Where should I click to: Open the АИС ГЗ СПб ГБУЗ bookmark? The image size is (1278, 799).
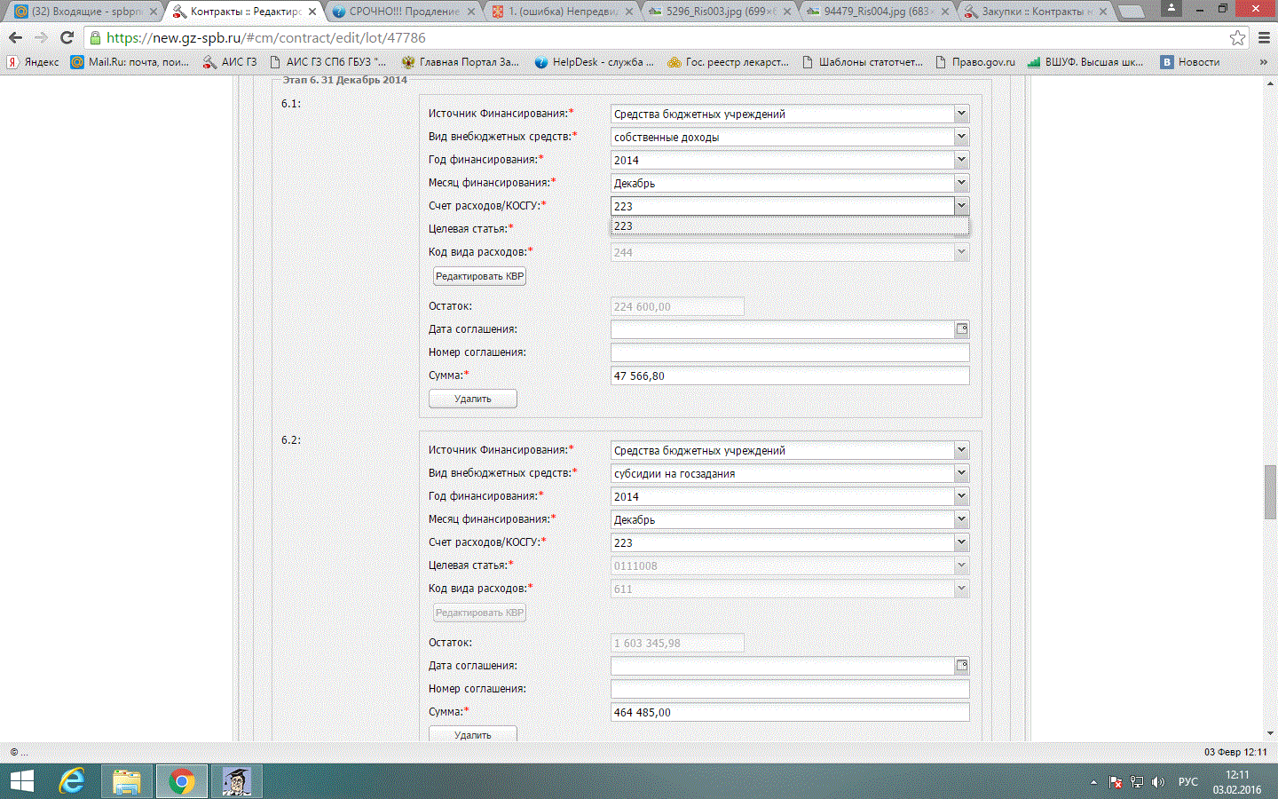pyautogui.click(x=327, y=62)
